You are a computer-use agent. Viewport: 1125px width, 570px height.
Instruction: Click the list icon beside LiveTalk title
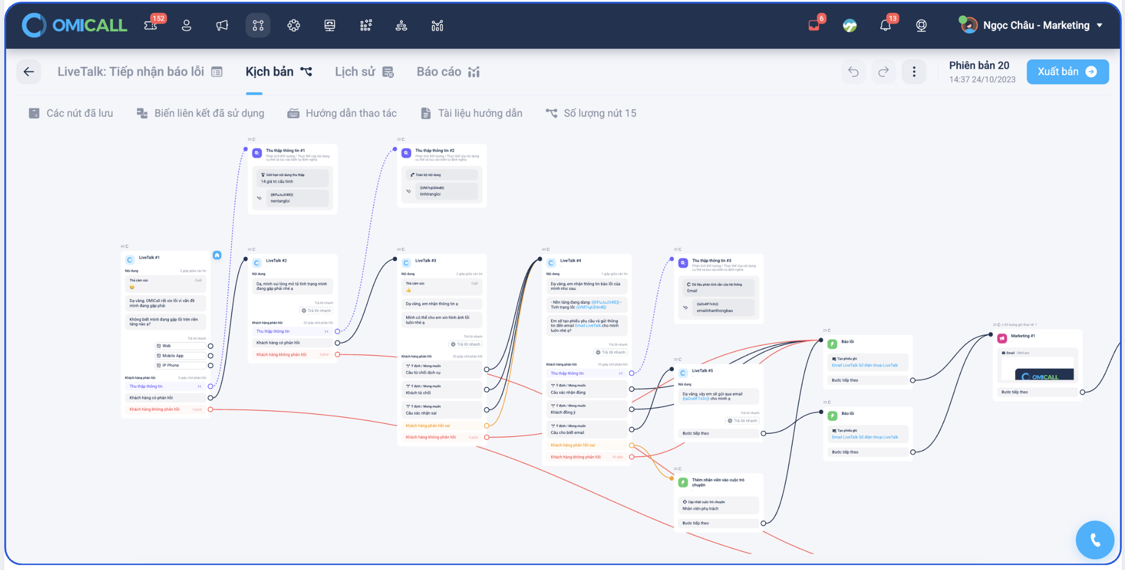(x=217, y=72)
